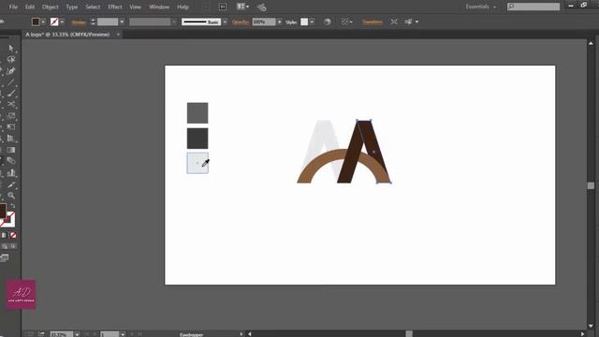Increase stroke weight with stepper arrows

(93, 22)
